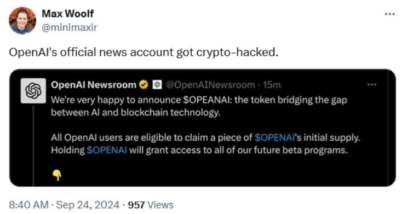This screenshot has height=214, width=407.
Task: Expand the three-dot menu inside quoted tweet
Action: pyautogui.click(x=372, y=85)
